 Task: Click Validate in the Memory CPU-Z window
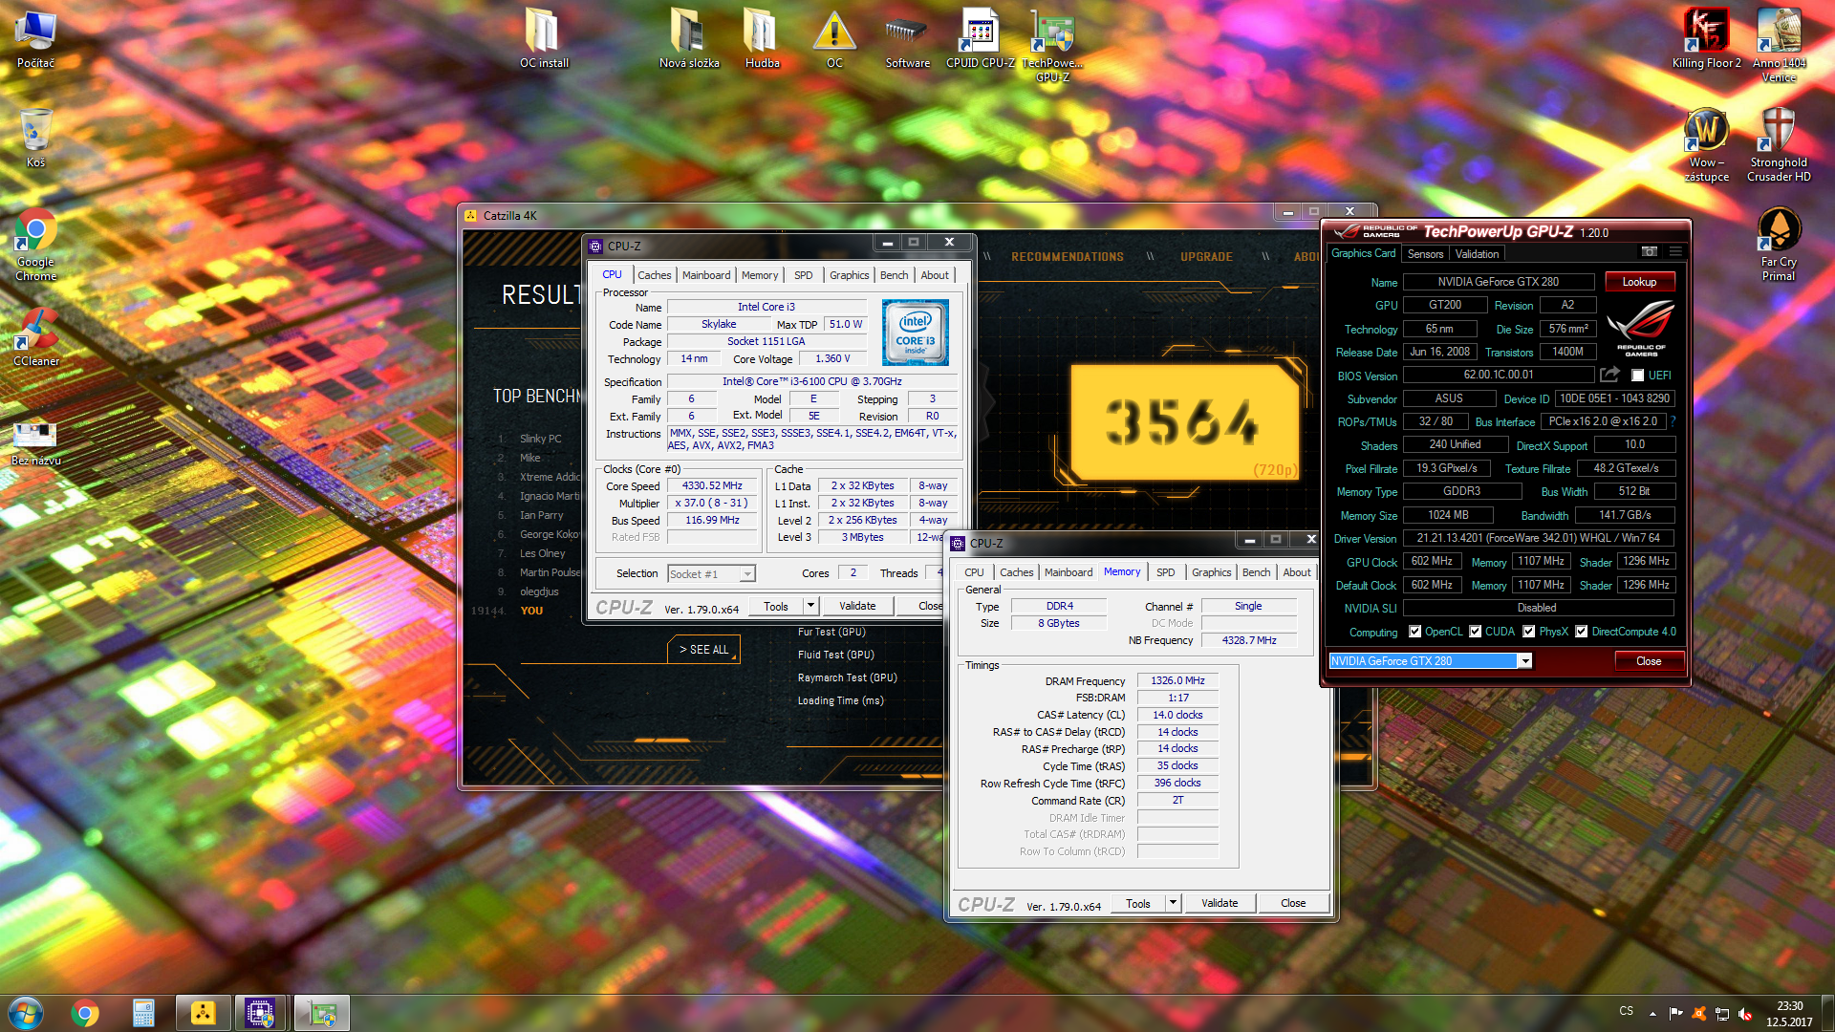[1220, 903]
